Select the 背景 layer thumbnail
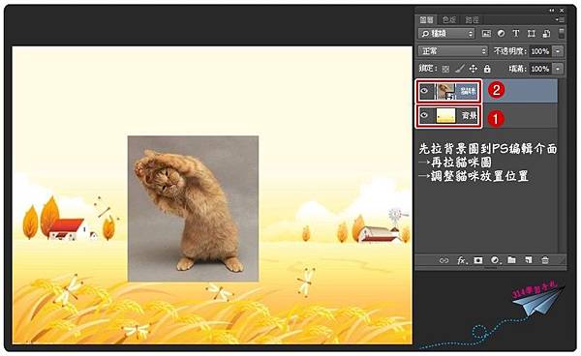This screenshot has width=581, height=356. click(446, 116)
